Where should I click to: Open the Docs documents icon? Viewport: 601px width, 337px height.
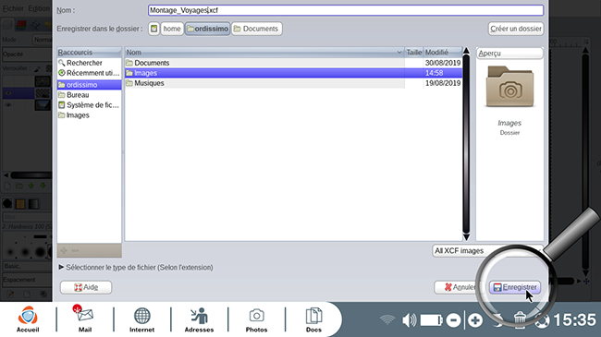[313, 319]
